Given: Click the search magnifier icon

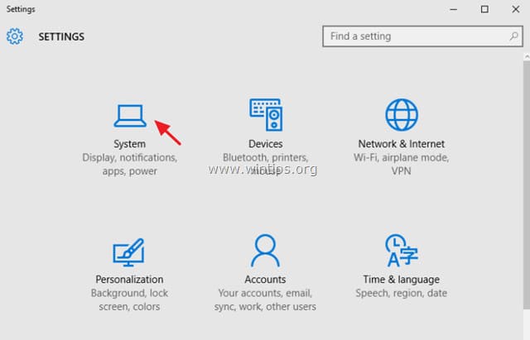Looking at the screenshot, I should click(513, 36).
